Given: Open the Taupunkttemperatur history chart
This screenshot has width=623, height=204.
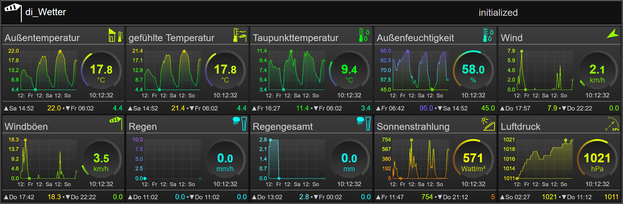Looking at the screenshot, I should pos(290,74).
